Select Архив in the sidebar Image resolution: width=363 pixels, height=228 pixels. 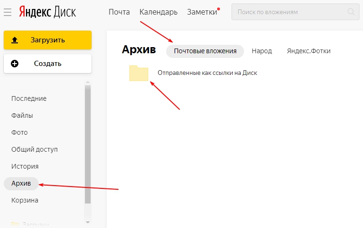[x=21, y=184]
